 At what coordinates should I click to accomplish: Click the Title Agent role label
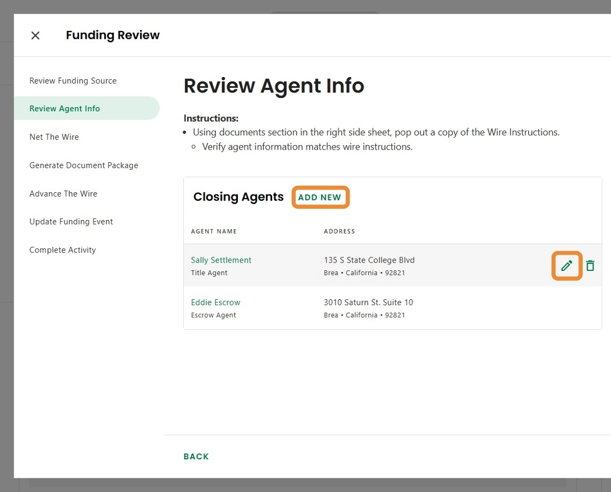pos(209,273)
